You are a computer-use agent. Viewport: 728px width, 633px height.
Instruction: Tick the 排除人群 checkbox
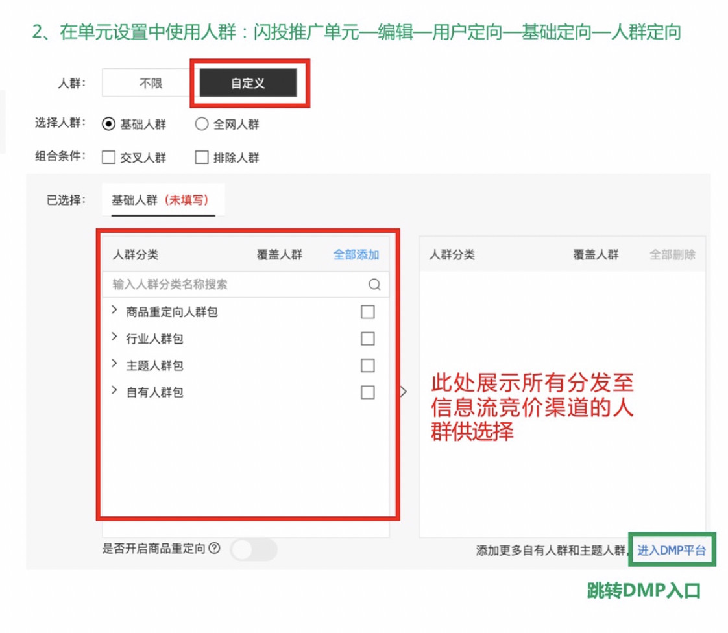[x=201, y=157]
